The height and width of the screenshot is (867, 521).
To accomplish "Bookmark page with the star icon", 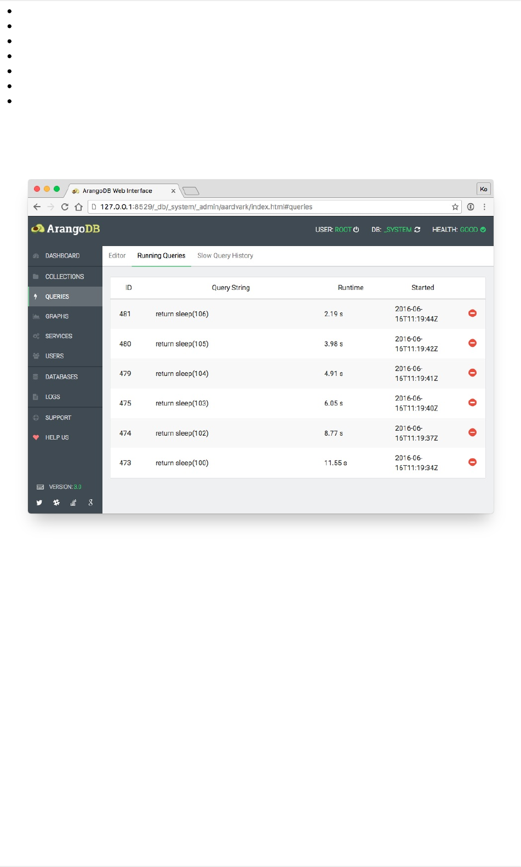I will [x=455, y=207].
